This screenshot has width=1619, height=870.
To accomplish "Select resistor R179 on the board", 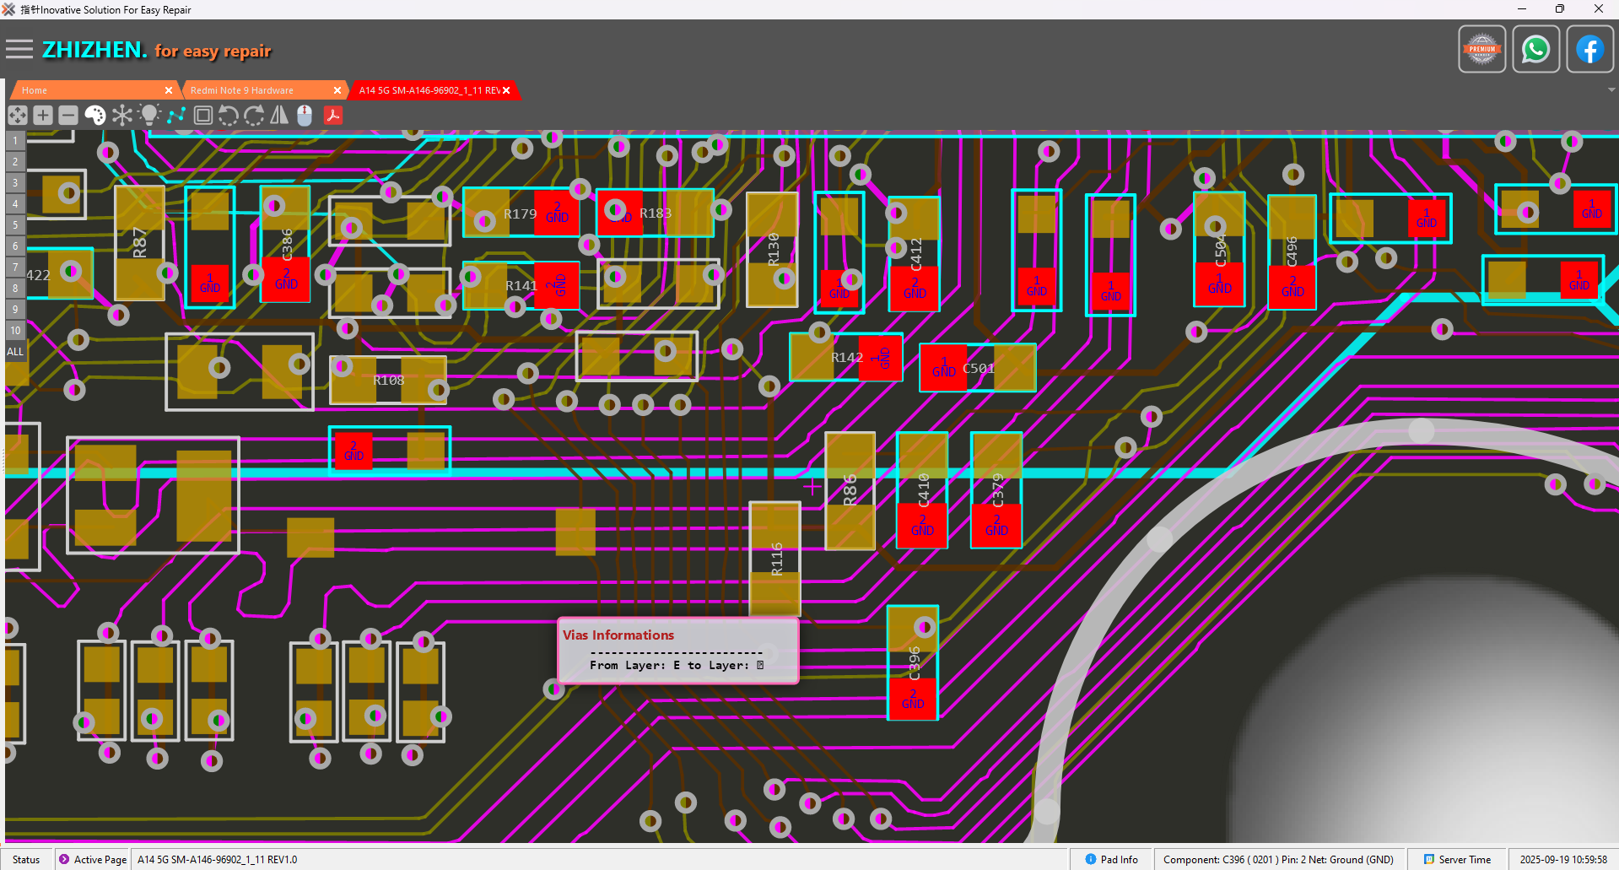I will click(x=520, y=213).
